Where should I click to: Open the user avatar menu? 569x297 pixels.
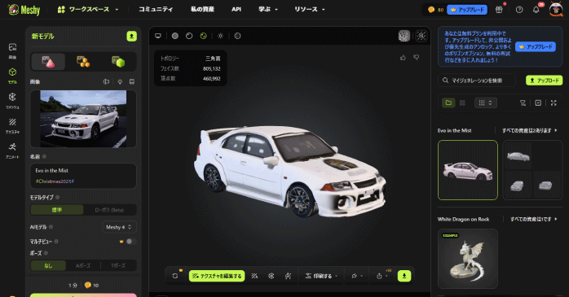click(x=556, y=10)
